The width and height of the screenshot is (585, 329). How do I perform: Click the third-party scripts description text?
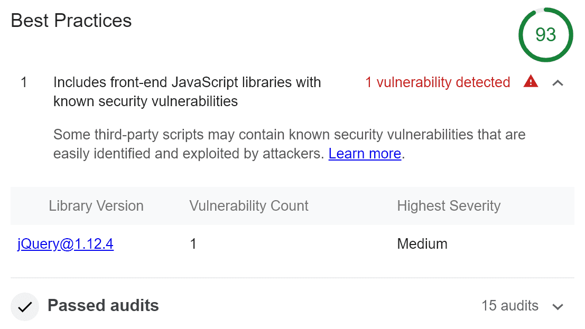tap(289, 135)
